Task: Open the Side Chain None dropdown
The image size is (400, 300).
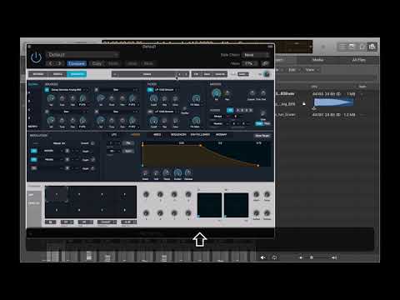Action: click(x=255, y=55)
